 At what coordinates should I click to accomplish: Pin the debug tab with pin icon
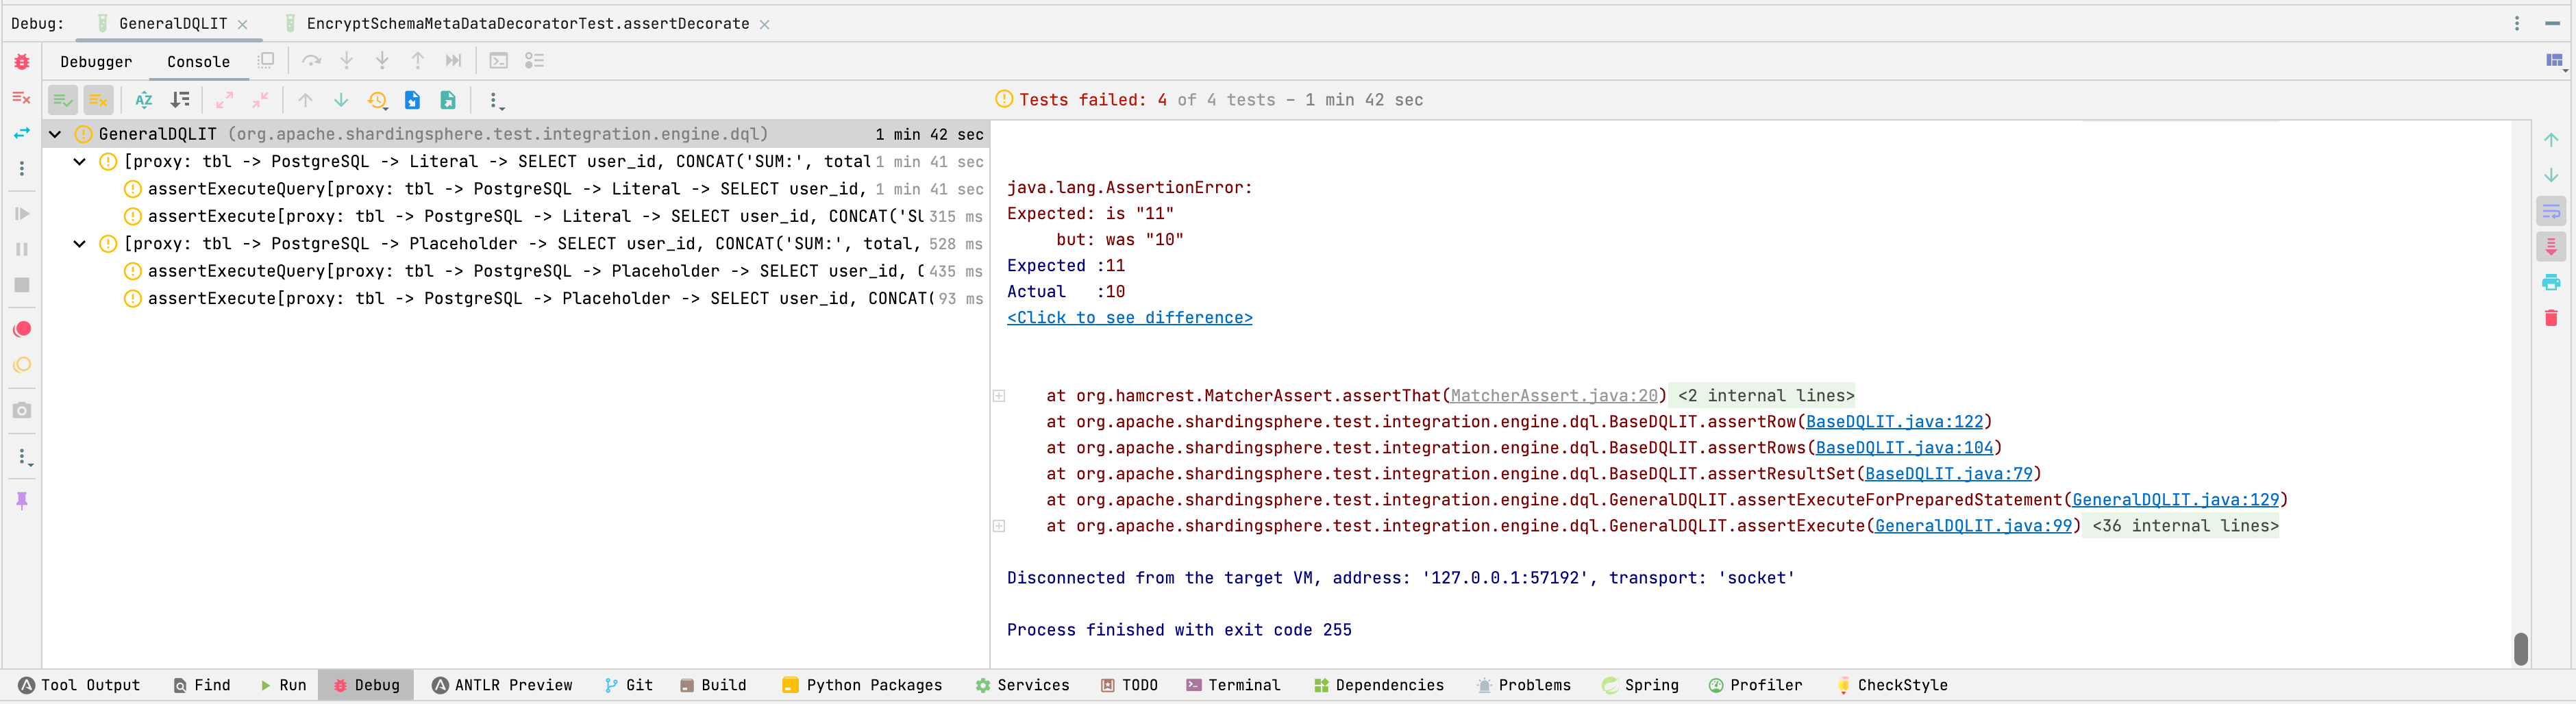pyautogui.click(x=22, y=500)
